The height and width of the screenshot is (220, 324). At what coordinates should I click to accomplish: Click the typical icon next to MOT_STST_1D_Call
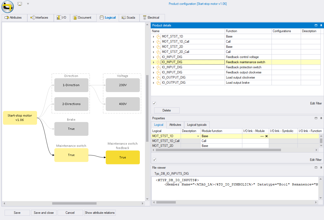coord(158,42)
